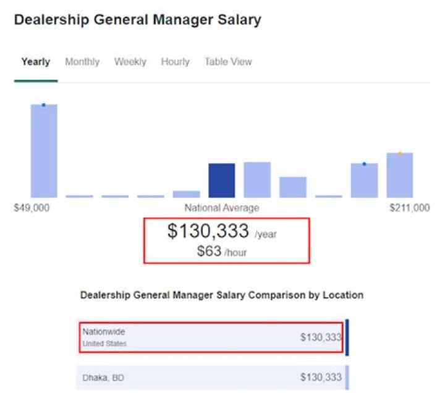
Task: Click the blue dot on second-to-last bar
Action: pyautogui.click(x=365, y=164)
